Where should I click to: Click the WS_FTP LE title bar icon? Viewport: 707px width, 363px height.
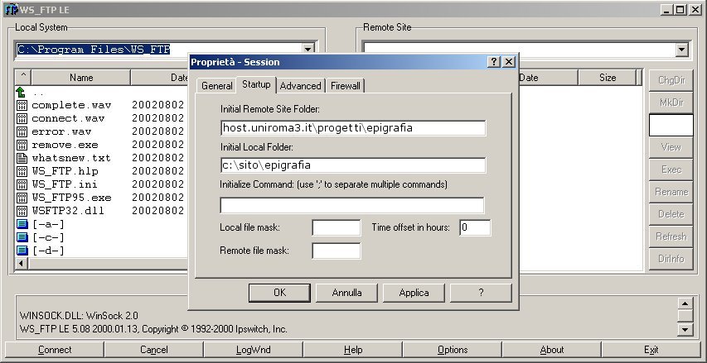point(11,9)
